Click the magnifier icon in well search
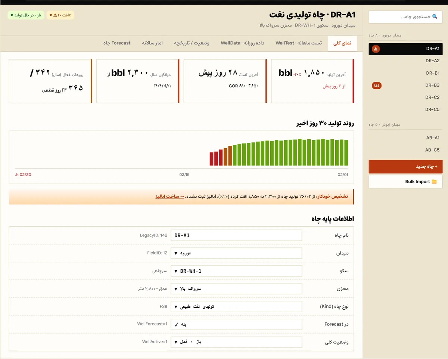Image resolution: width=448 pixels, height=359 pixels. [x=435, y=17]
